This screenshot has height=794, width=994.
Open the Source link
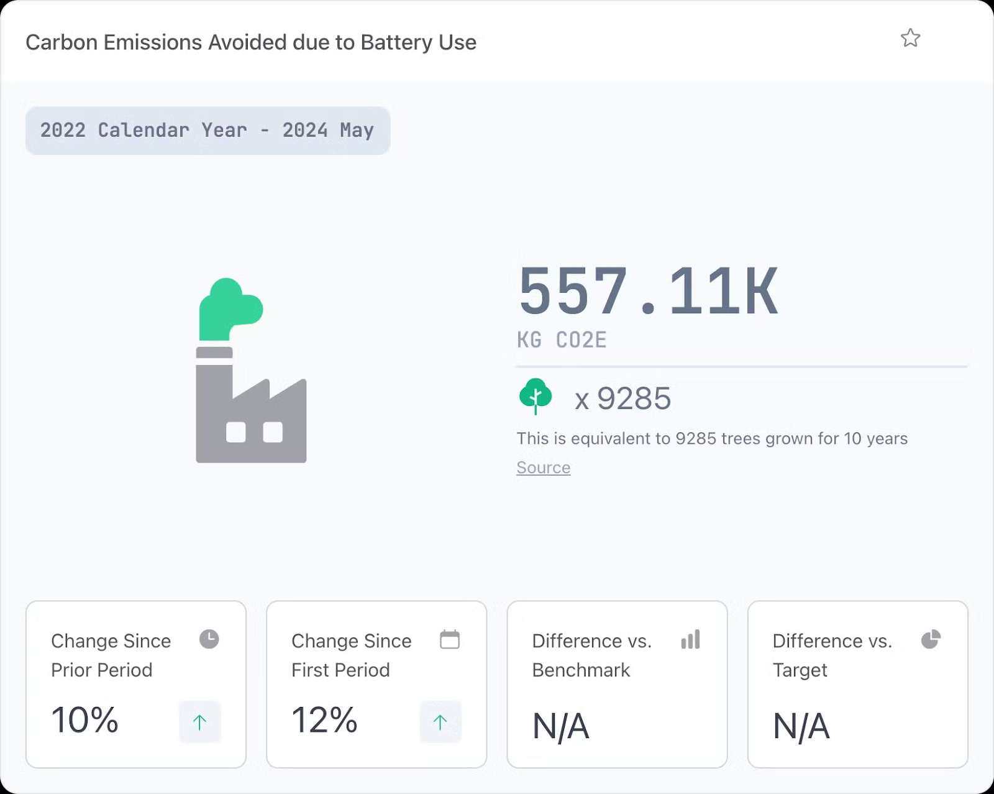[543, 468]
